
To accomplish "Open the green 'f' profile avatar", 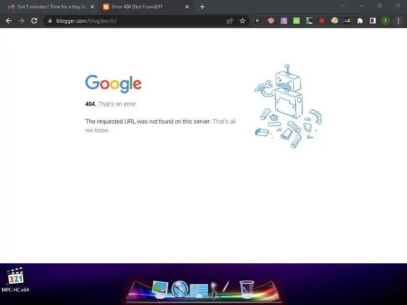I will tap(386, 21).
